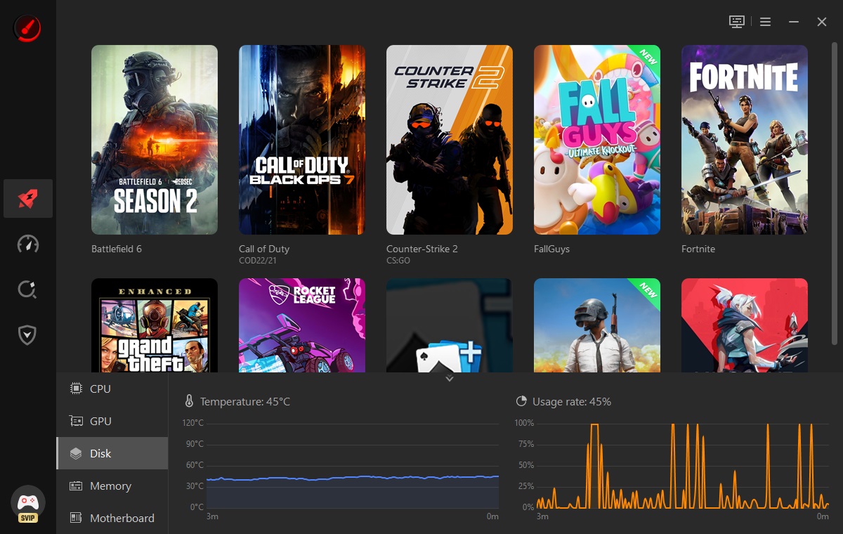Open the Call of Duty Black Ops 7 cover
This screenshot has height=534, width=843.
coord(302,140)
